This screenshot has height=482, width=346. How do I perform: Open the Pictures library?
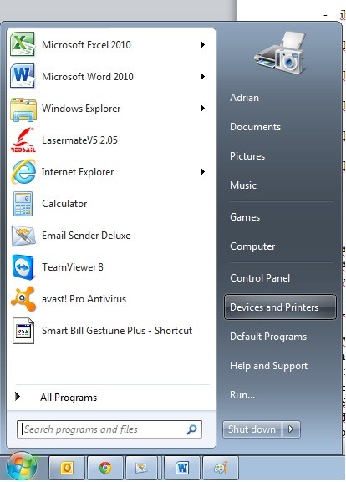[x=247, y=156]
